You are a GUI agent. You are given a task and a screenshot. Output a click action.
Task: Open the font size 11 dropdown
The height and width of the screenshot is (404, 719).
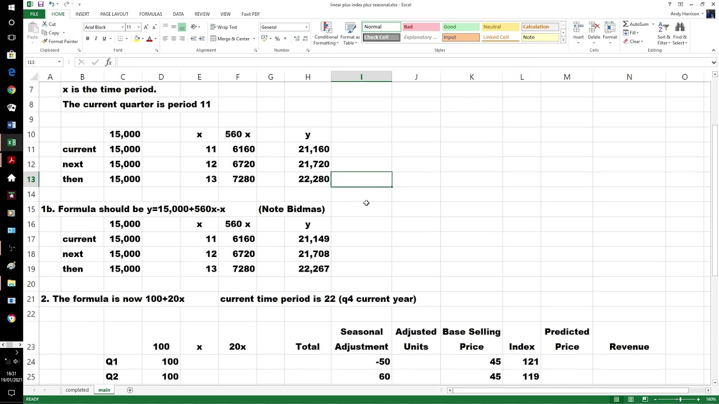tap(139, 27)
